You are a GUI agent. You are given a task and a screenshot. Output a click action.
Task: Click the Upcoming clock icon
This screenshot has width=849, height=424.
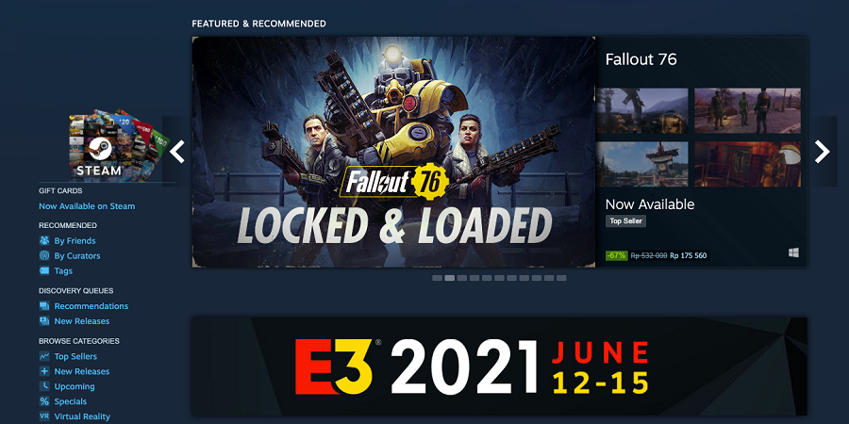coord(44,386)
